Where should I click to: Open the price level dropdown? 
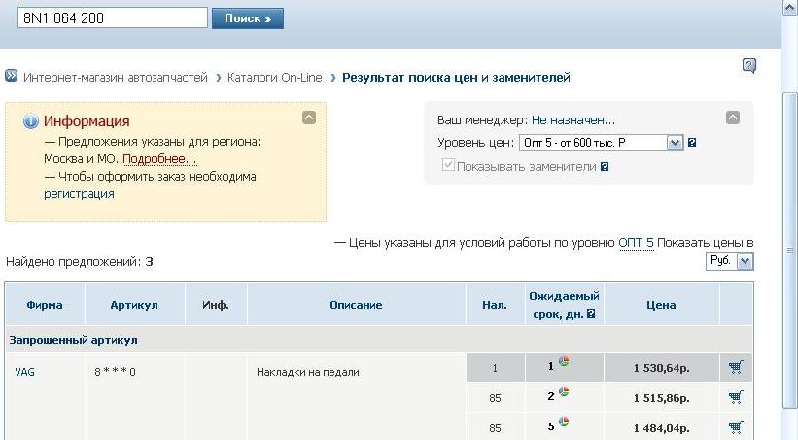pos(677,143)
